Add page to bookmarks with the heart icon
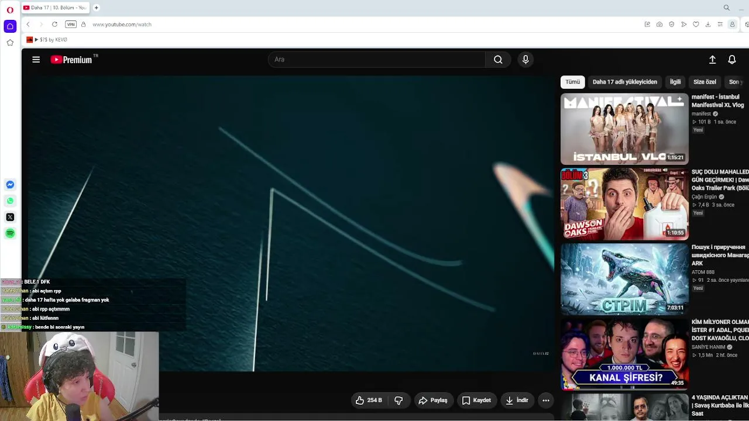749x421 pixels. [696, 25]
